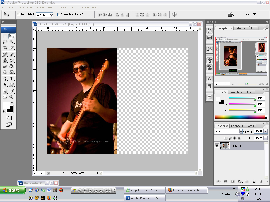Screen dimensions: 270x202
Task: Select the Eyedropper tool
Action: pos(12,91)
